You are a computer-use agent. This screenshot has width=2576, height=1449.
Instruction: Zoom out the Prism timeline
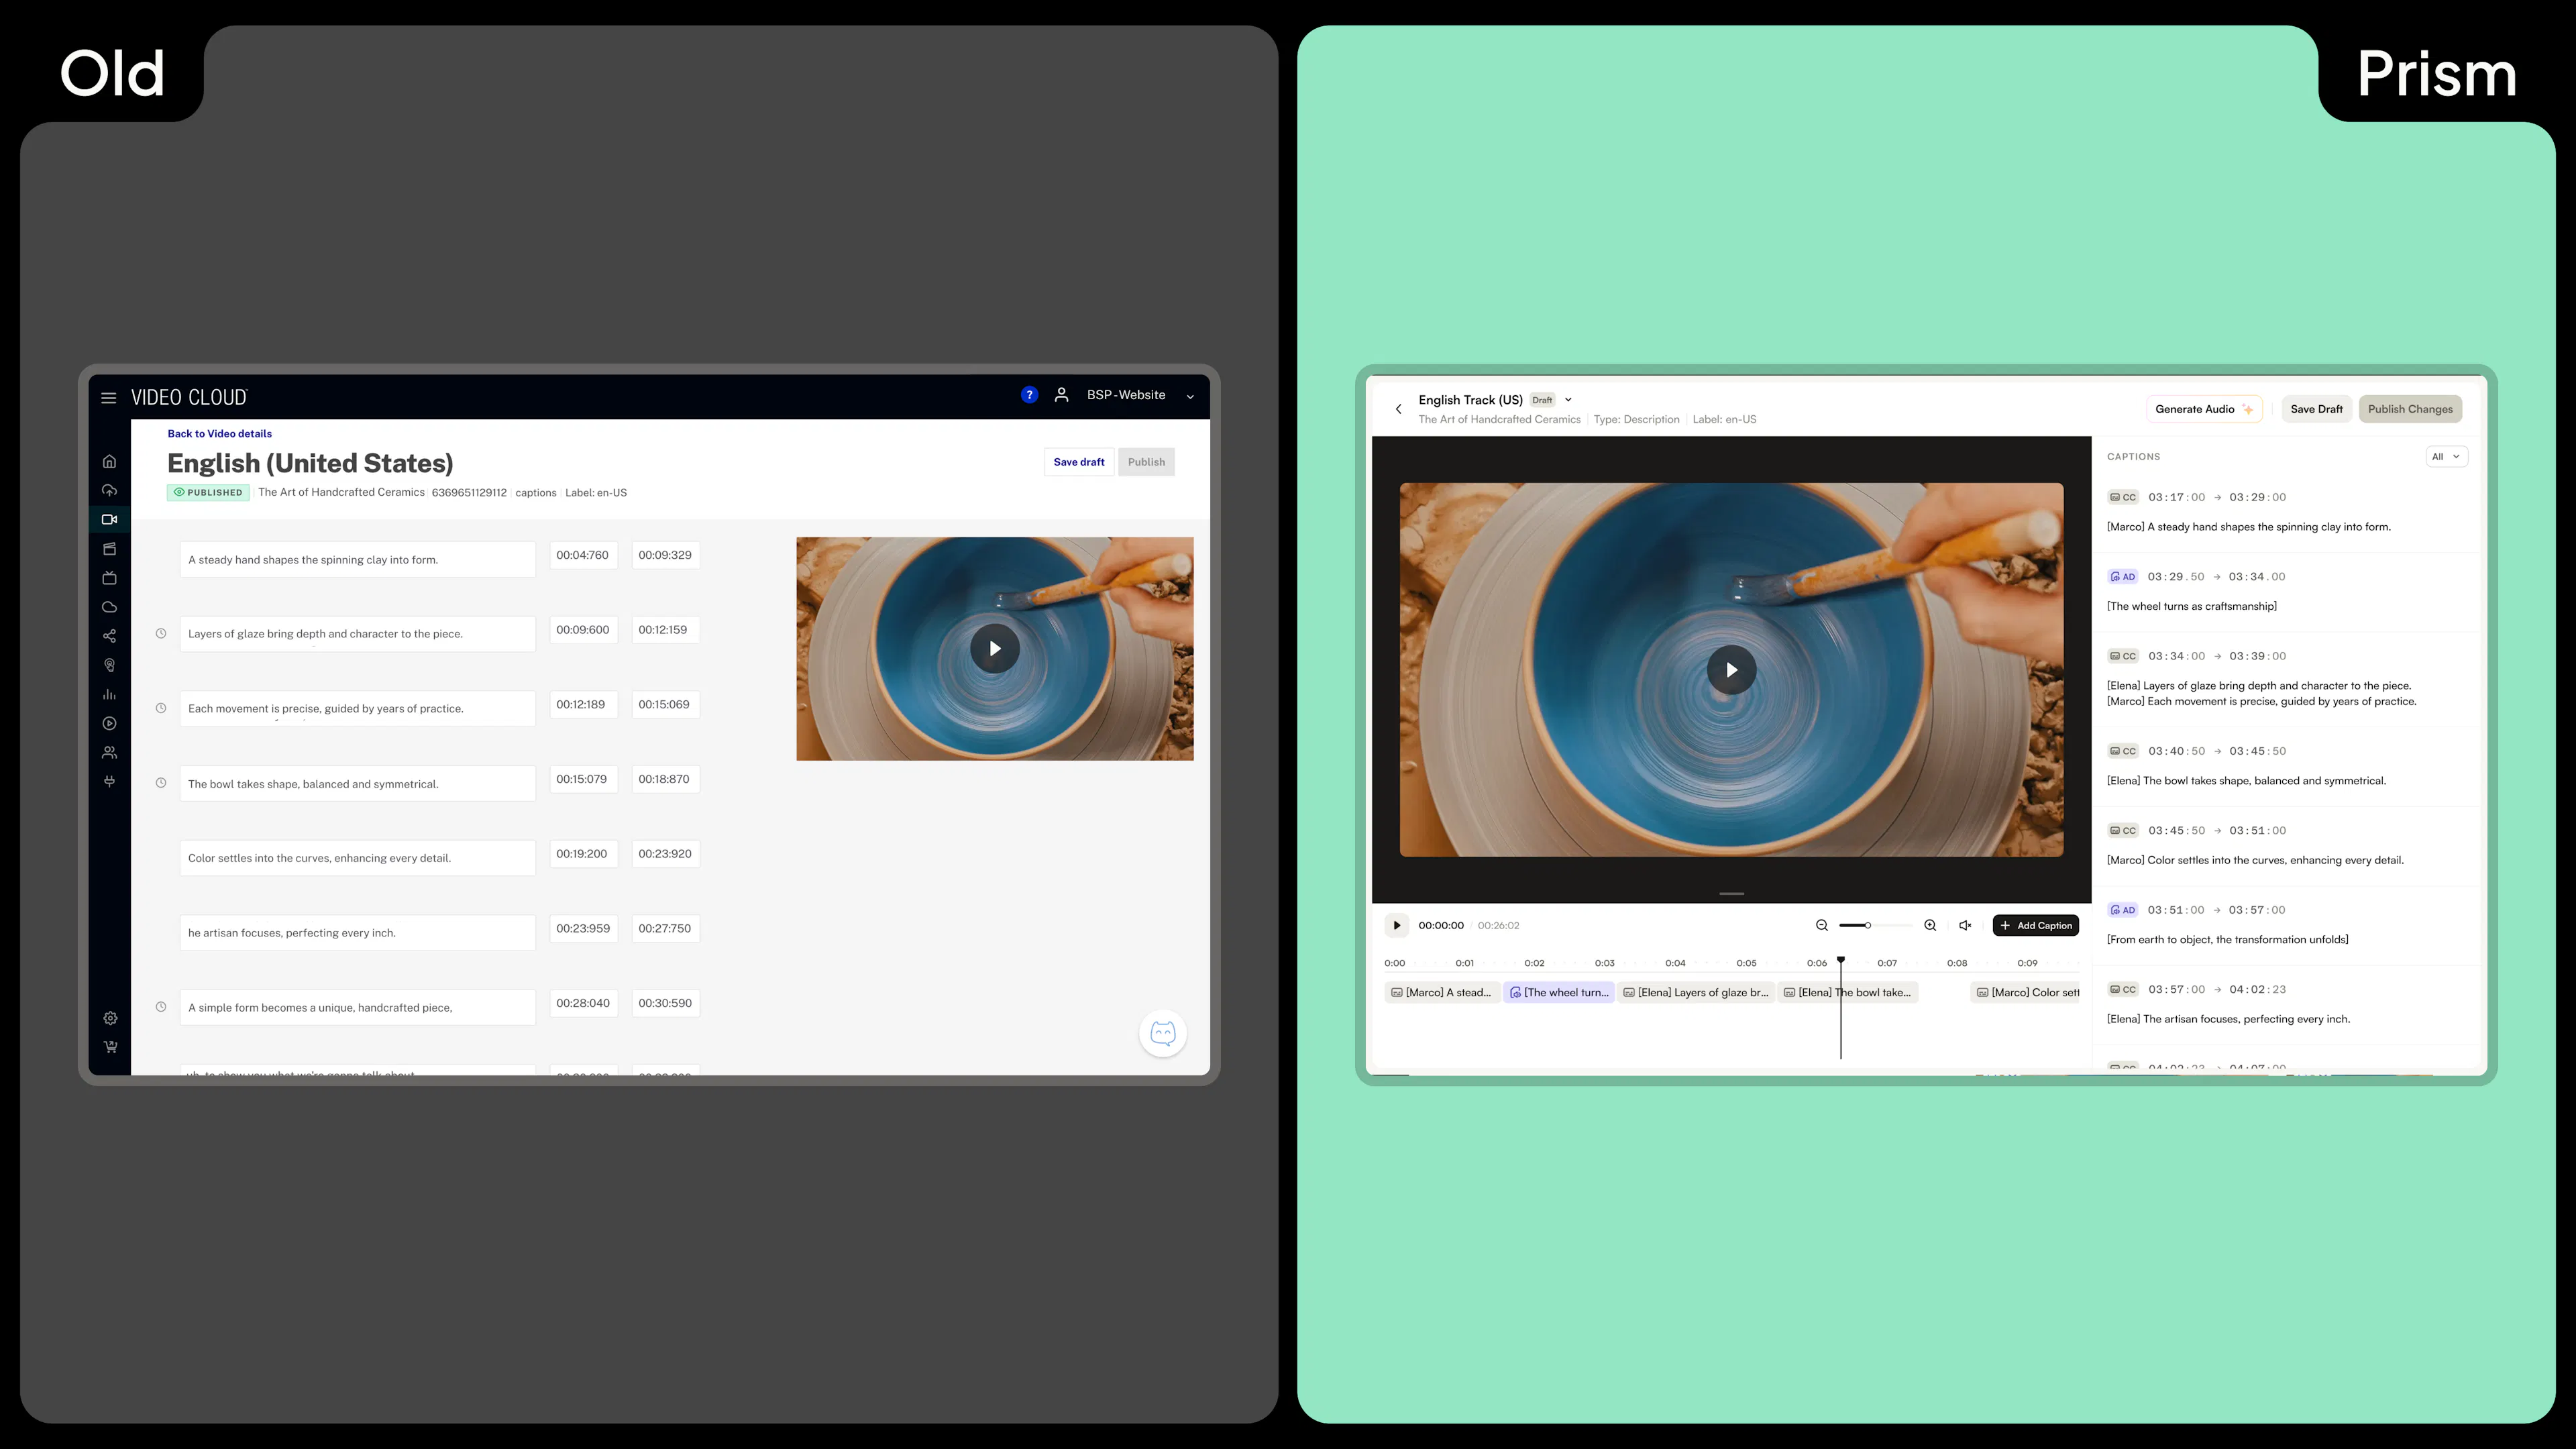coord(1821,925)
